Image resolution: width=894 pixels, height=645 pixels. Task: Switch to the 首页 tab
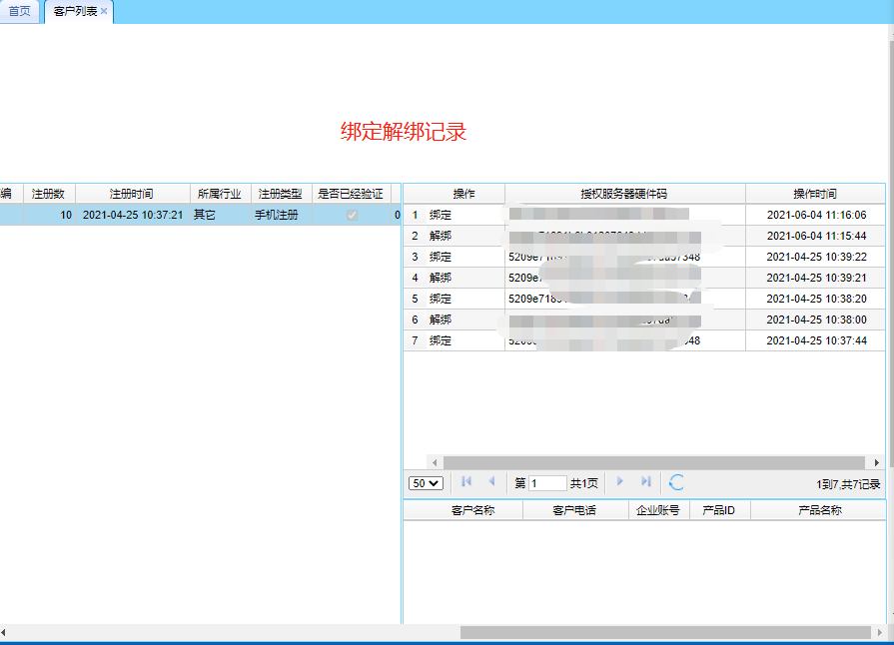[x=20, y=12]
